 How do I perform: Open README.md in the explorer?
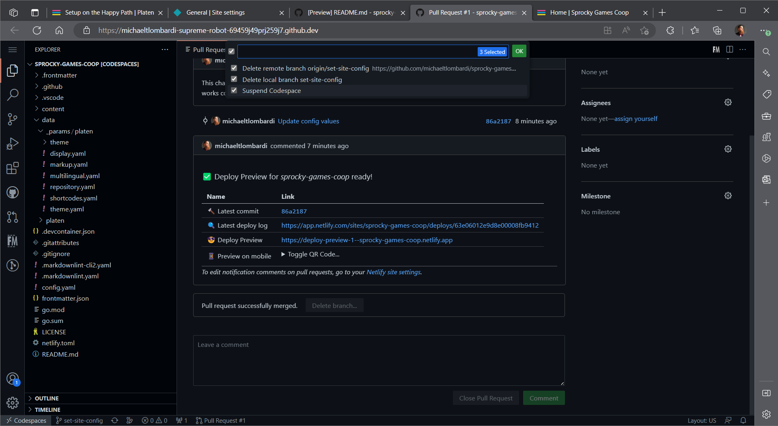click(x=60, y=354)
